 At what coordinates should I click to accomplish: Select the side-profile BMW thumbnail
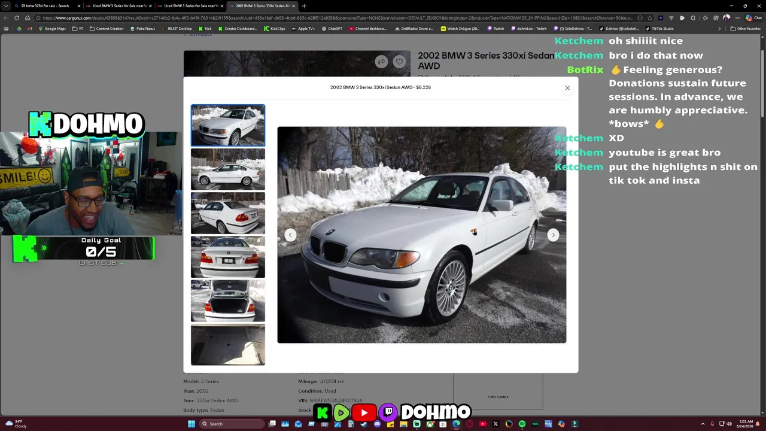[228, 169]
